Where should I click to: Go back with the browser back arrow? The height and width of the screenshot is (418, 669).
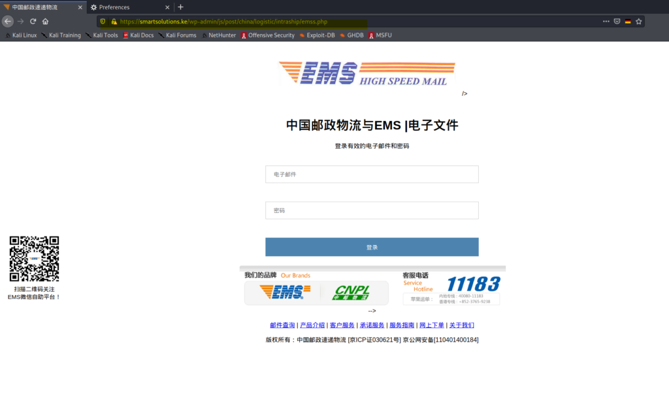pos(8,22)
